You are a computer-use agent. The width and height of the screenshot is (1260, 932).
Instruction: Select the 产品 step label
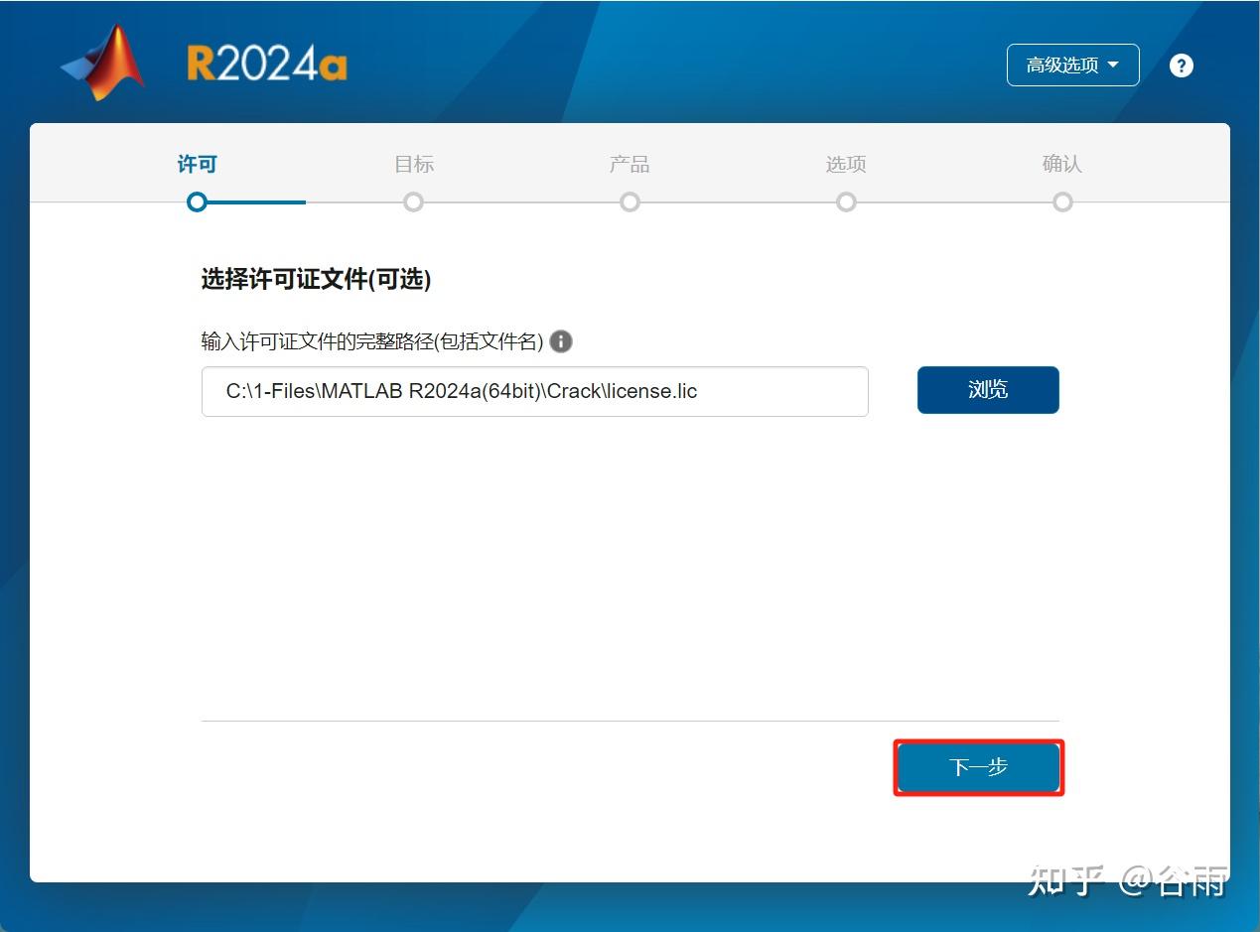630,164
